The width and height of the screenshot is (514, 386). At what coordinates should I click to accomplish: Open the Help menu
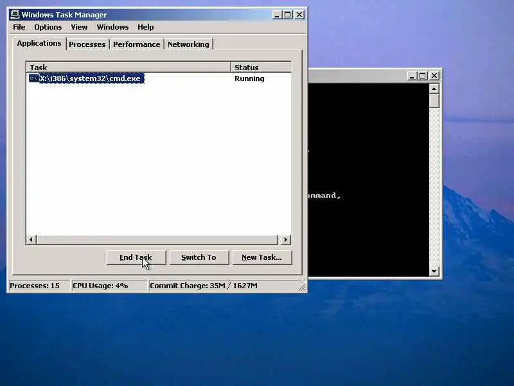[x=146, y=27]
